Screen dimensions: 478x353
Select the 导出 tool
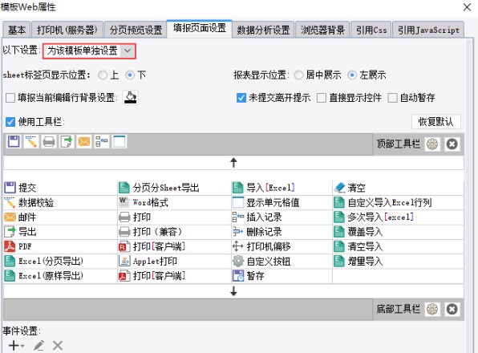[60, 232]
